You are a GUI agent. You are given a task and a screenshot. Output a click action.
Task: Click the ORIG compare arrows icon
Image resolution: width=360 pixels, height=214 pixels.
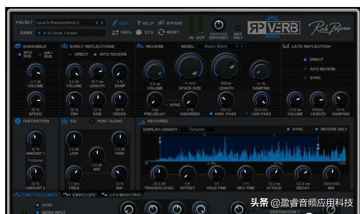click(115, 33)
